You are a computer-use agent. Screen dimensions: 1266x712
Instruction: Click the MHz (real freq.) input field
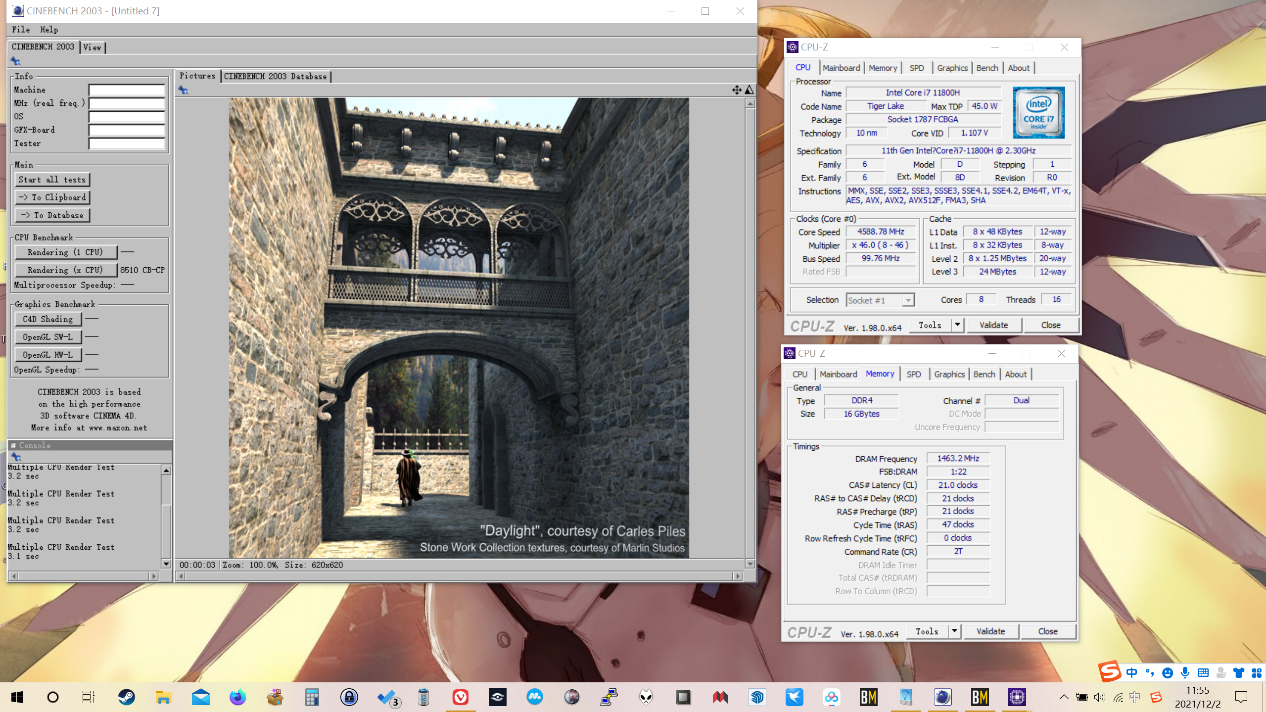pos(127,103)
